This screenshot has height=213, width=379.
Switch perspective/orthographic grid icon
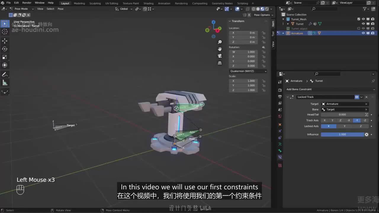[x=220, y=63]
